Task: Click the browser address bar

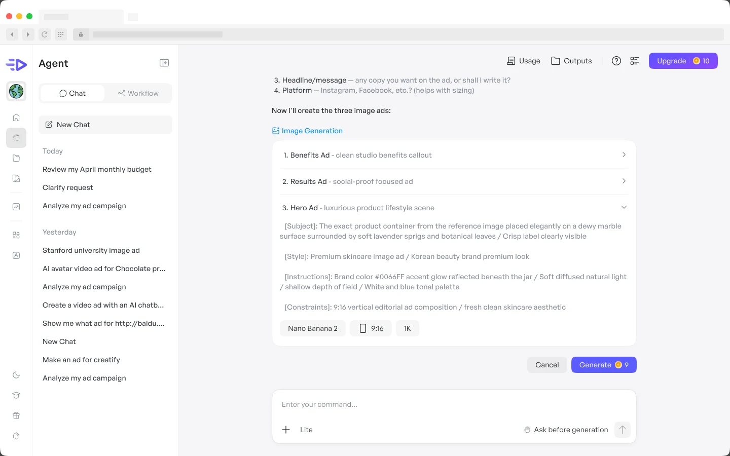Action: pyautogui.click(x=399, y=34)
